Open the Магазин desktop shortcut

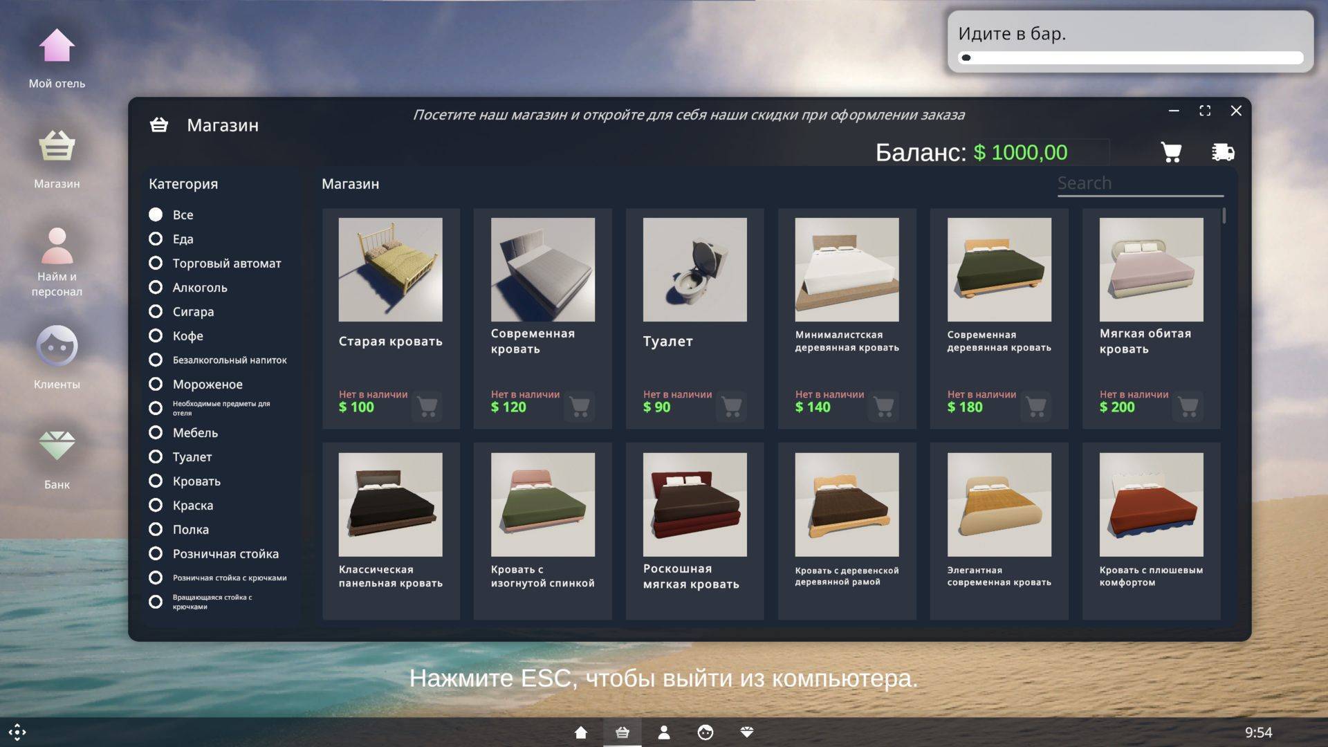pyautogui.click(x=57, y=159)
